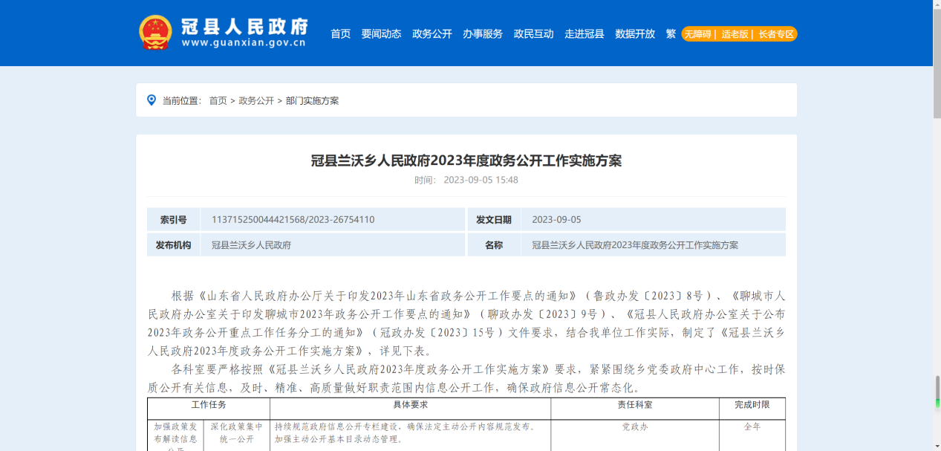Screen dimensions: 941x451
Task: Select index number 113715250044421568/2023-26754110
Action: 293,220
